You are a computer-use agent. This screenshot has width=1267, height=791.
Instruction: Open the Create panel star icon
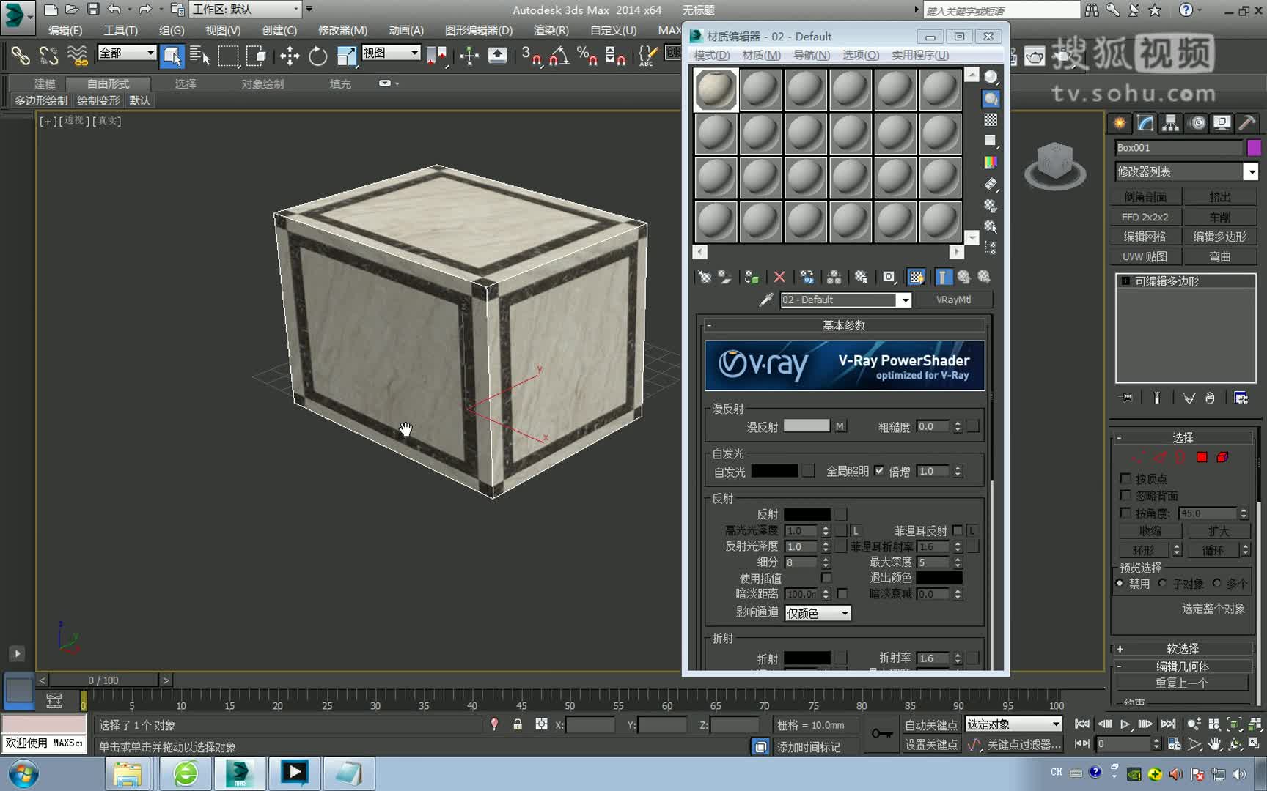pyautogui.click(x=1120, y=123)
